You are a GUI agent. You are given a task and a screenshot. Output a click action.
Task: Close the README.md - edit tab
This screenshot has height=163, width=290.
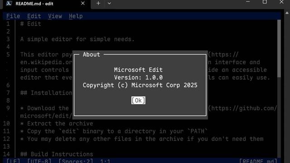(83, 3)
